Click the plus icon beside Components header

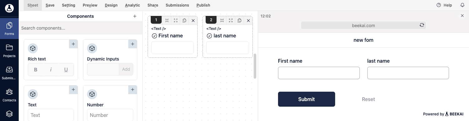tap(135, 16)
